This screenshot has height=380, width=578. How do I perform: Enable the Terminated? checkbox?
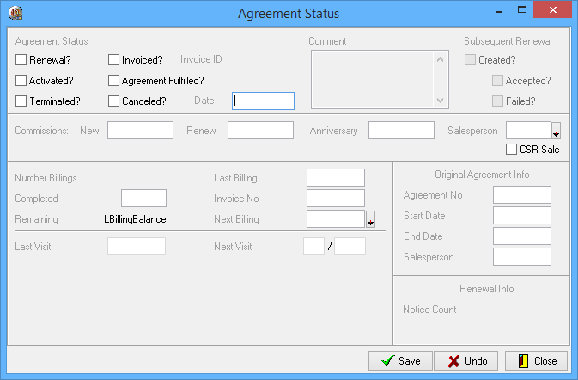point(21,101)
